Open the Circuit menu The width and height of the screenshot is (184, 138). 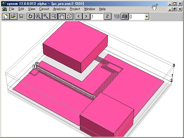(44, 9)
